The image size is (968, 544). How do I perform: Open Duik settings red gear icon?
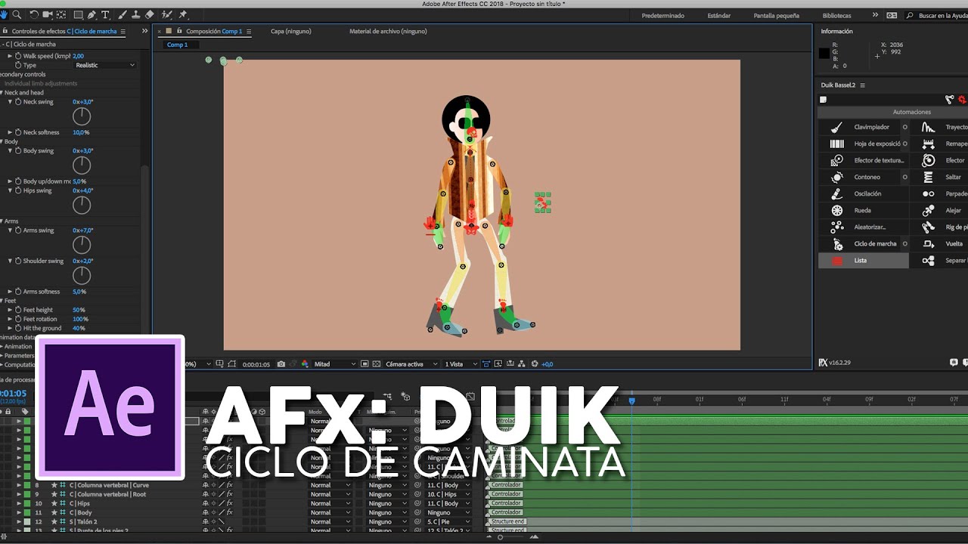click(962, 99)
